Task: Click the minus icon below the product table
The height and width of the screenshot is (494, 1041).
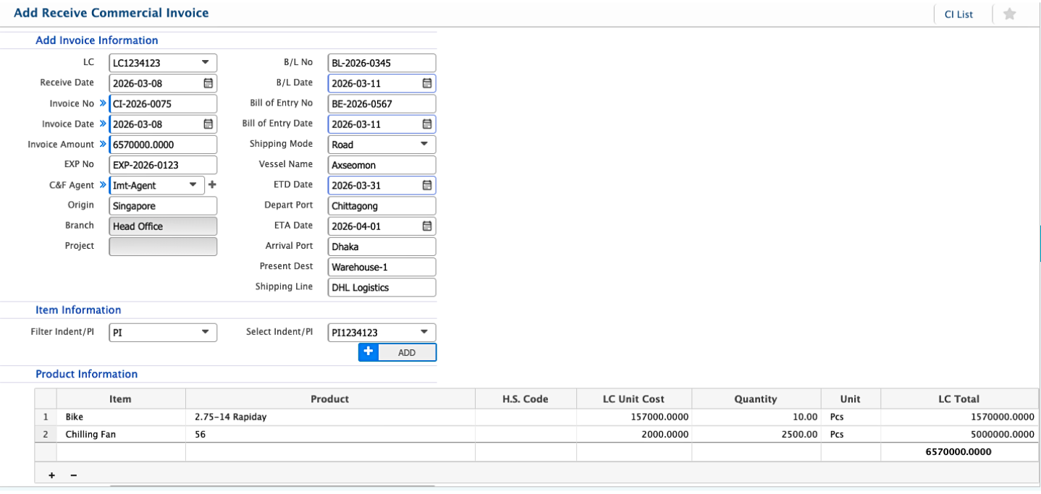Action: (x=72, y=474)
